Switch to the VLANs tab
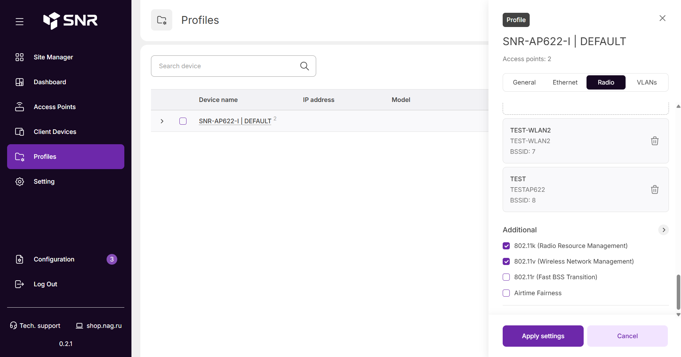The image size is (681, 357). 647,82
